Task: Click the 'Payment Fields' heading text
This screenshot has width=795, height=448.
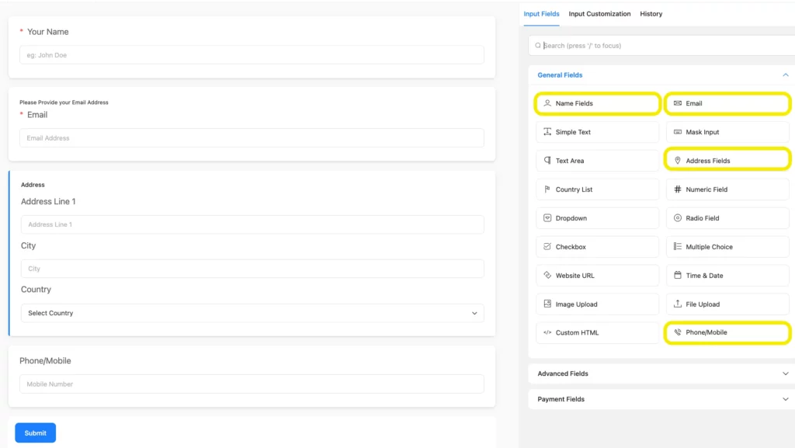Action: 561,399
